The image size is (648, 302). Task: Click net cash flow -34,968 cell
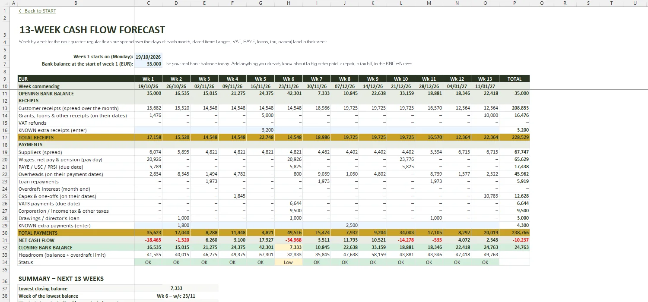click(x=289, y=240)
